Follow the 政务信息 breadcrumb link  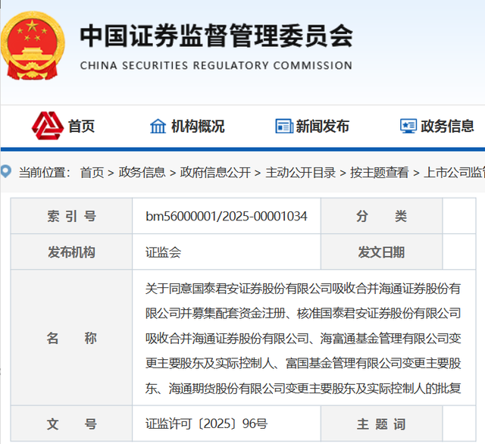click(x=142, y=172)
